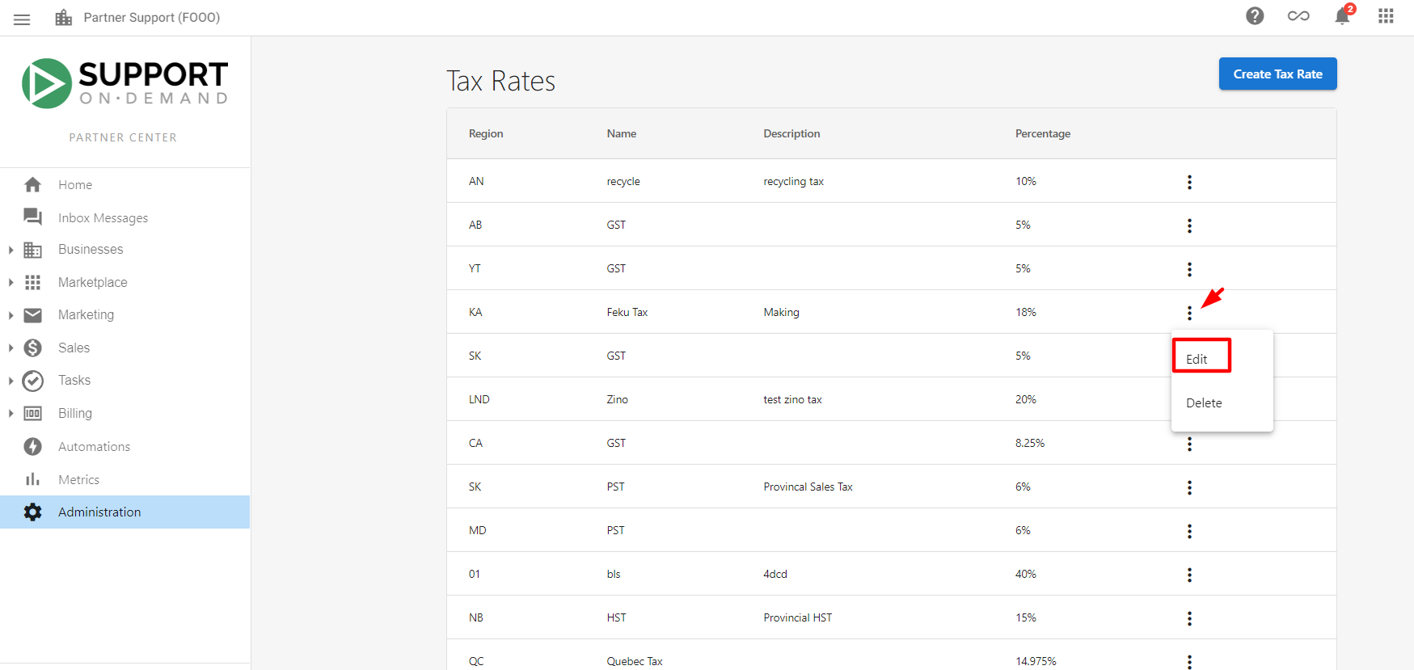The image size is (1414, 670).
Task: Open the apps grid launcher icon
Action: coord(1386,16)
